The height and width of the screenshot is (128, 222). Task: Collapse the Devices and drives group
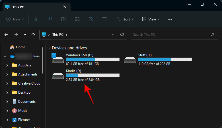49,48
